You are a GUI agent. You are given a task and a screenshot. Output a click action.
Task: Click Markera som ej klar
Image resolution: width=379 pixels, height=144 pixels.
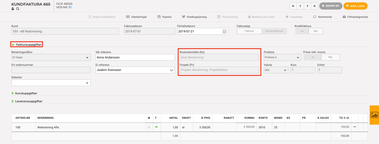click(x=261, y=17)
